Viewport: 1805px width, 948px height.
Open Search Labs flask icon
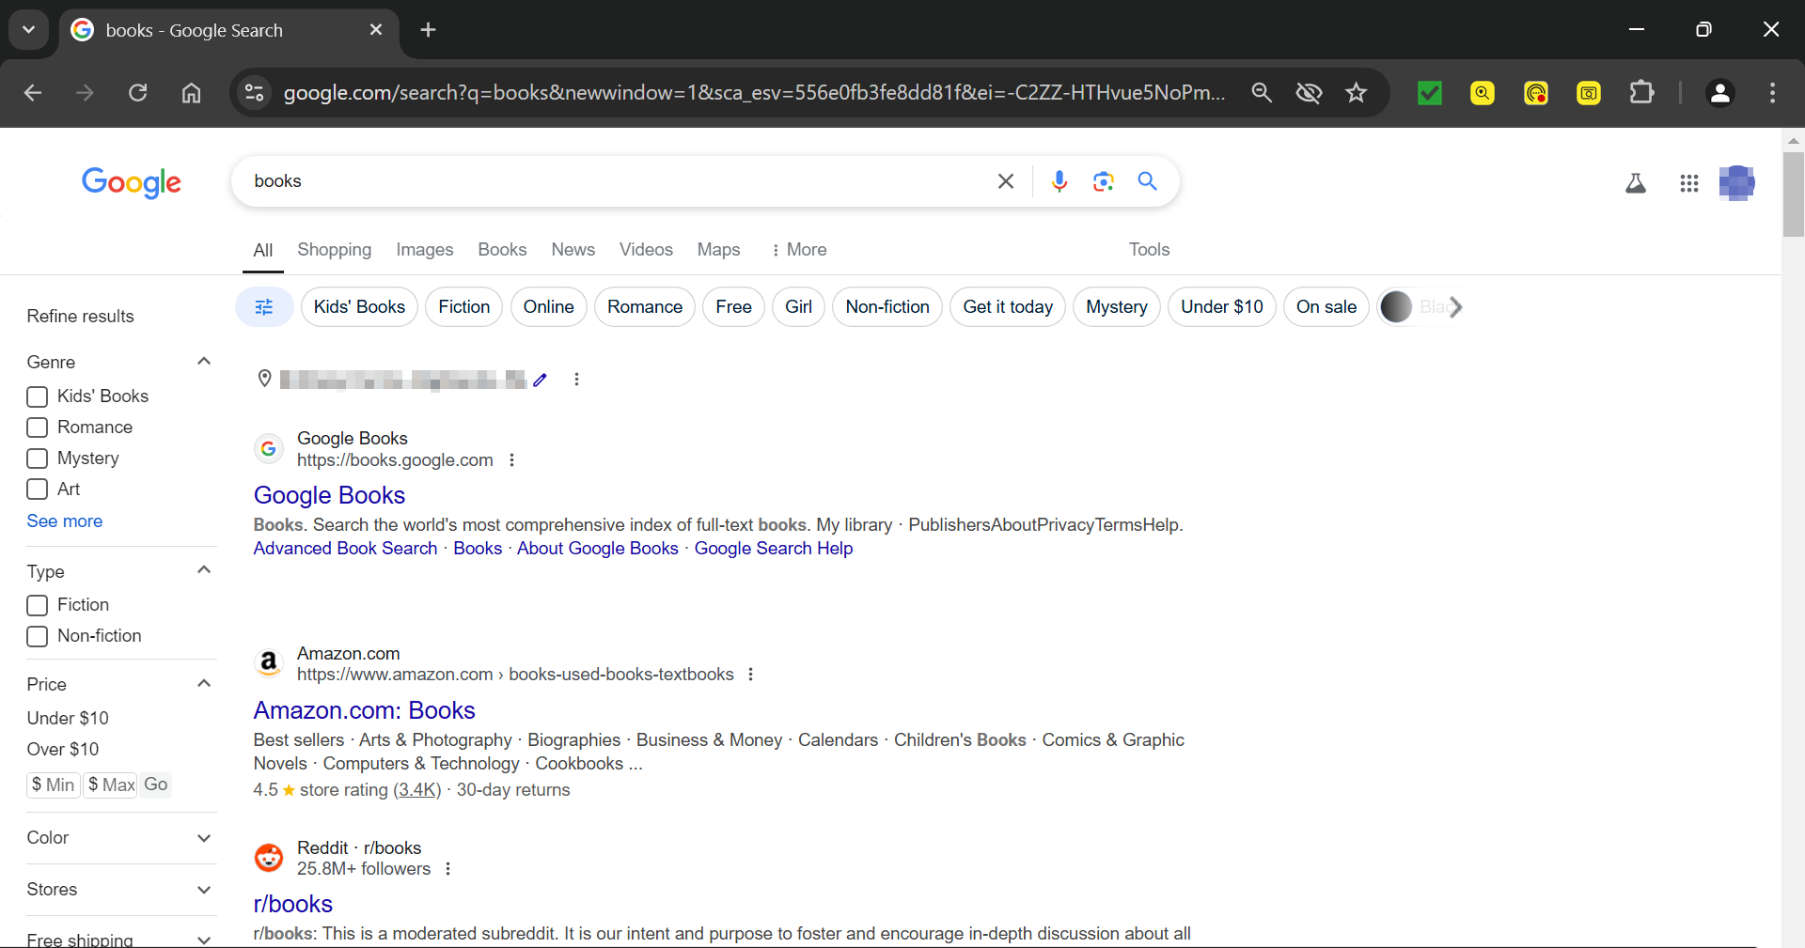pyautogui.click(x=1636, y=183)
